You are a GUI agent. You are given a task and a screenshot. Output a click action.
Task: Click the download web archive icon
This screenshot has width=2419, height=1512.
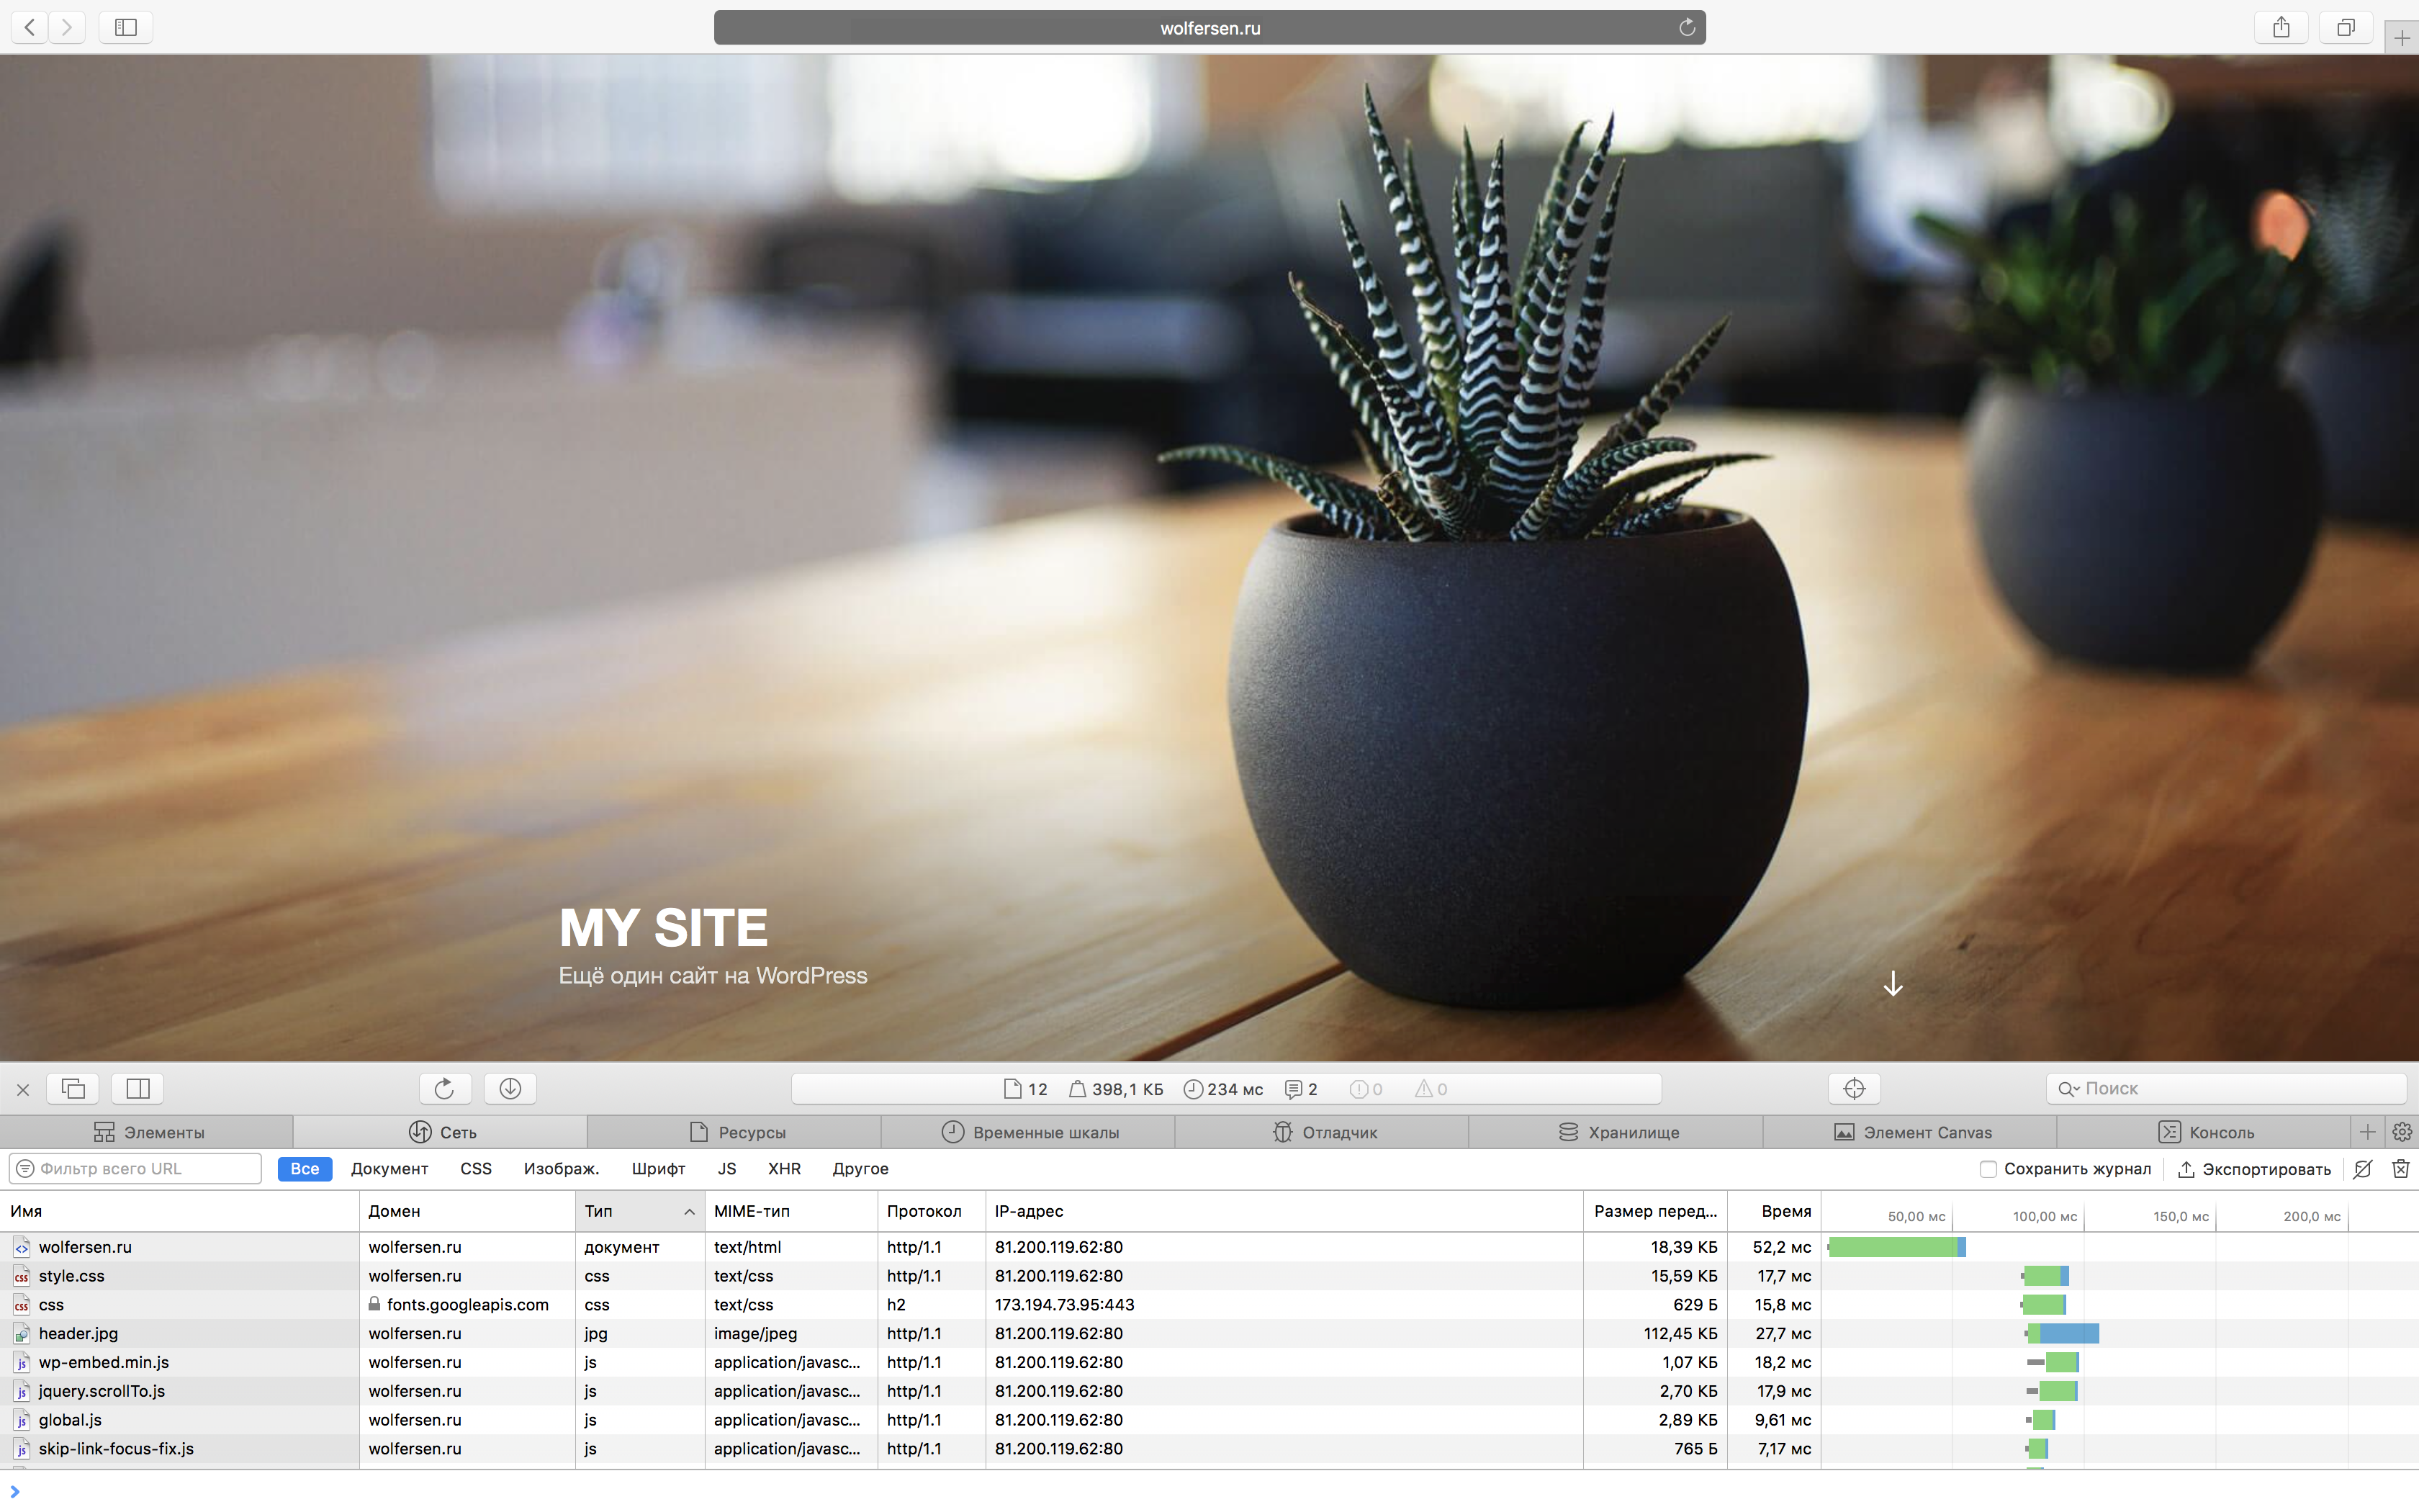pos(510,1088)
